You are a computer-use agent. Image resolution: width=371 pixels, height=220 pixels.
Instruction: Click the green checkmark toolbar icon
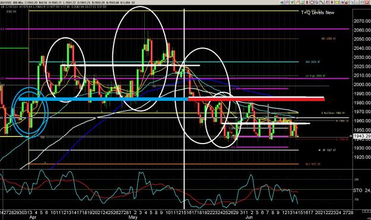(x=292, y=2)
